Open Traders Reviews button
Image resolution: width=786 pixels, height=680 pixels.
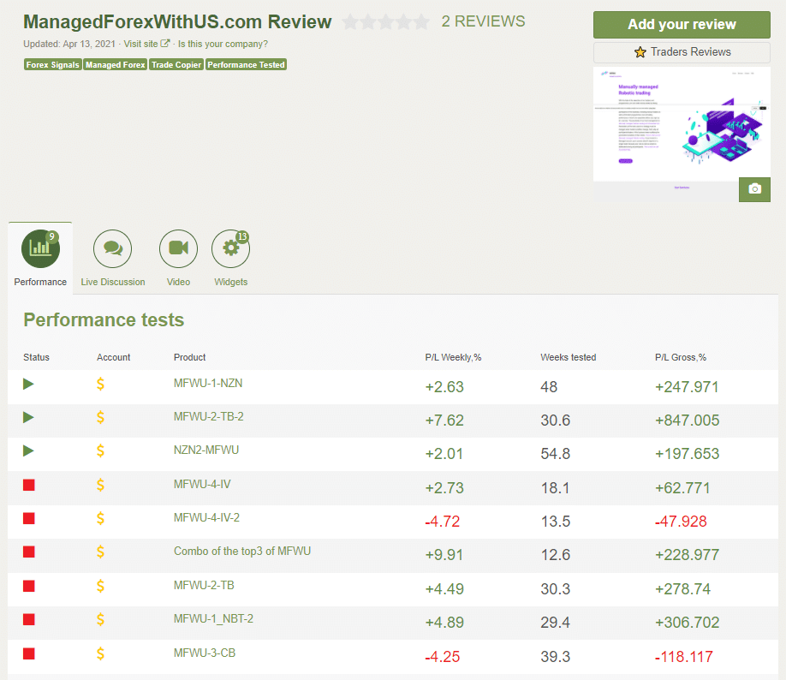[x=682, y=52]
